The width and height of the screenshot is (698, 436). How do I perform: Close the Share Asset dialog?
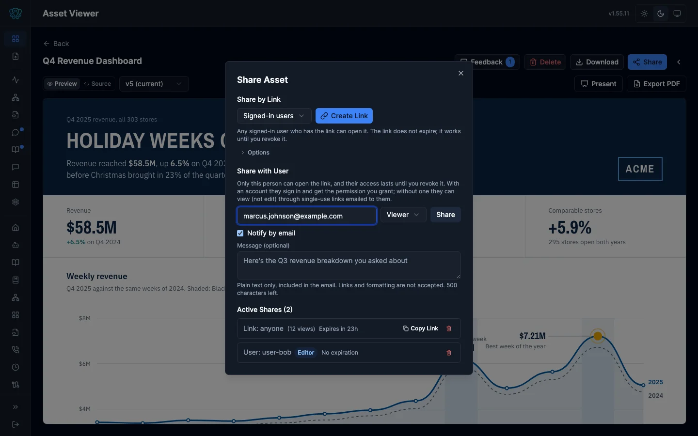[461, 73]
